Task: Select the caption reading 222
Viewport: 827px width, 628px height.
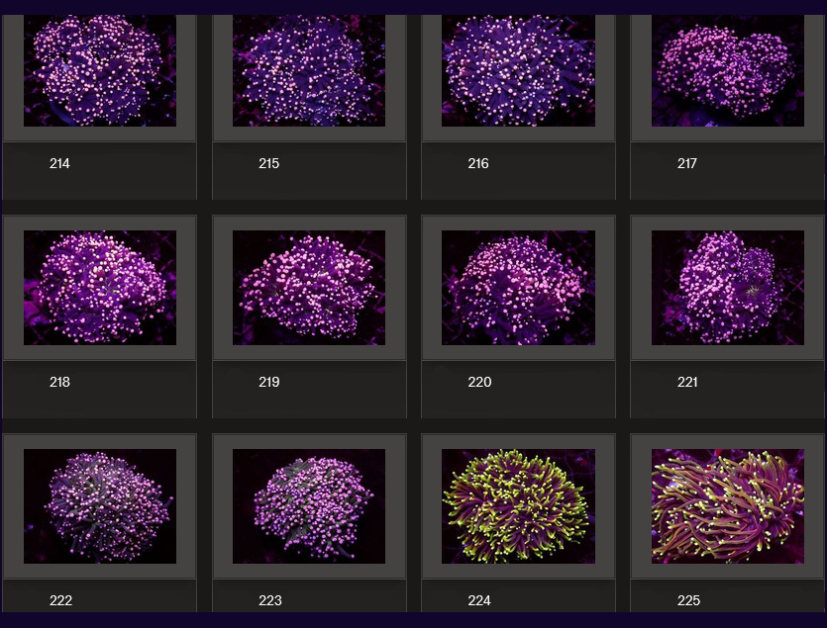Action: (60, 600)
